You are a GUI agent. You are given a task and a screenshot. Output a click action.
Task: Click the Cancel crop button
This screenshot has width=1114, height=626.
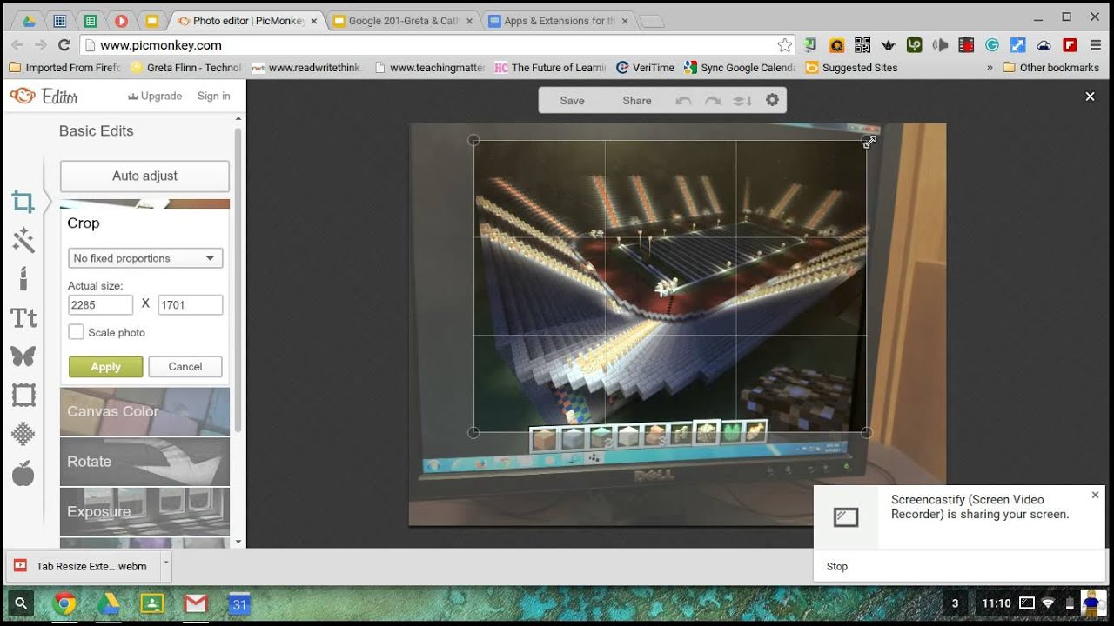point(185,367)
